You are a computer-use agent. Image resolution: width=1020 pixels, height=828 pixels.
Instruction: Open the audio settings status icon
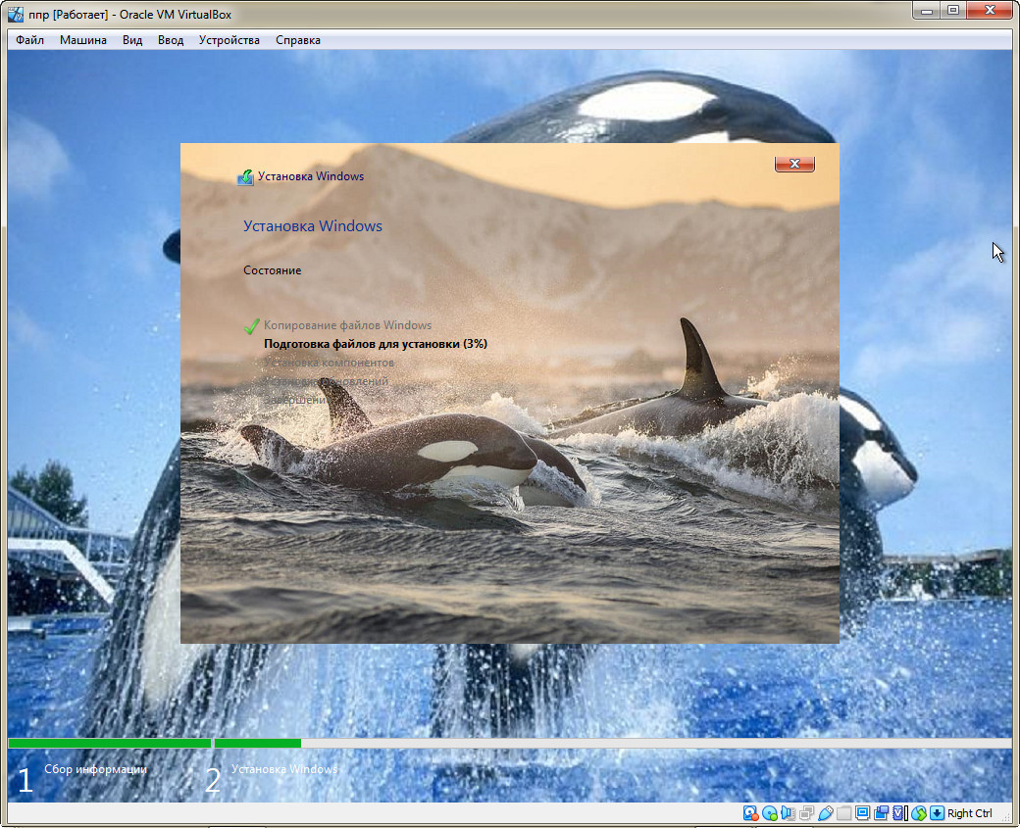(x=788, y=813)
